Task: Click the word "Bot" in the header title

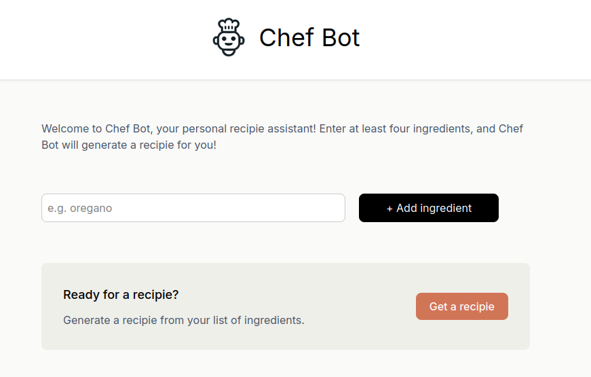Action: tap(341, 38)
